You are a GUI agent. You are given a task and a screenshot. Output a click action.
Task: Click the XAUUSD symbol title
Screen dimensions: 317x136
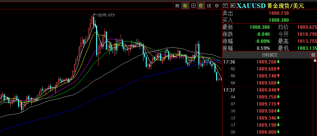tap(251, 6)
